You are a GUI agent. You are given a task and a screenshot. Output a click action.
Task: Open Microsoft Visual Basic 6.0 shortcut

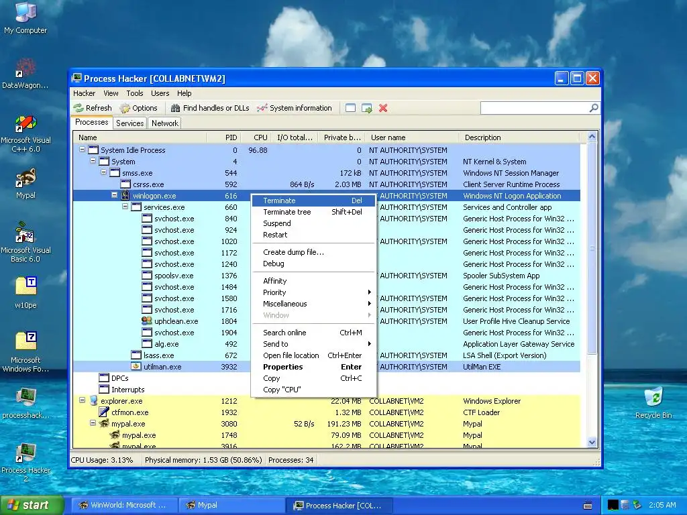25,243
